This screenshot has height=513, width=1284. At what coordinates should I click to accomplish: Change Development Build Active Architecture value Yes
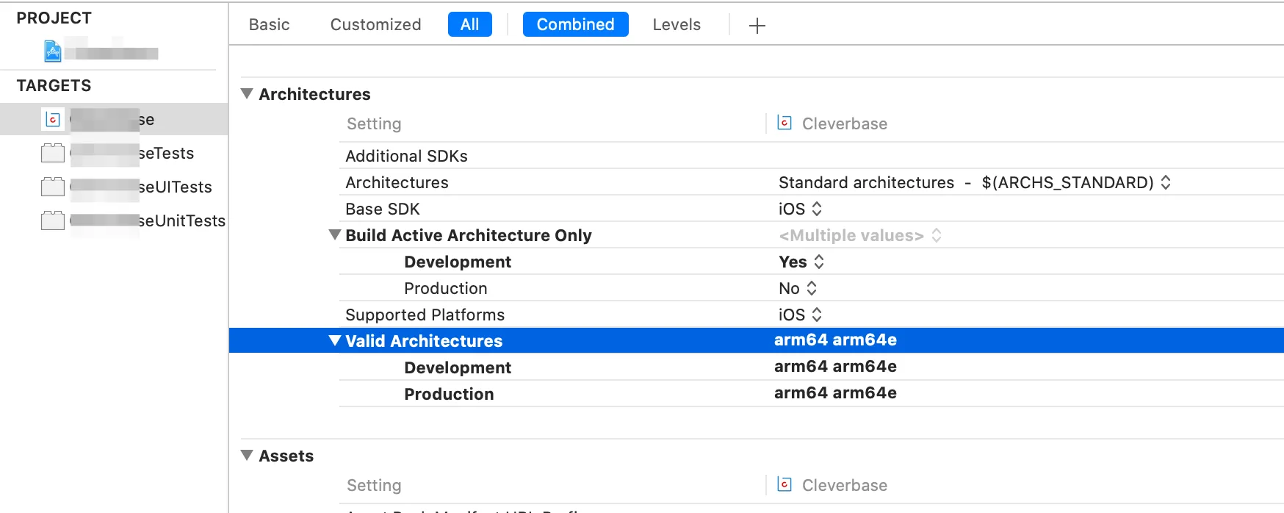(x=801, y=262)
